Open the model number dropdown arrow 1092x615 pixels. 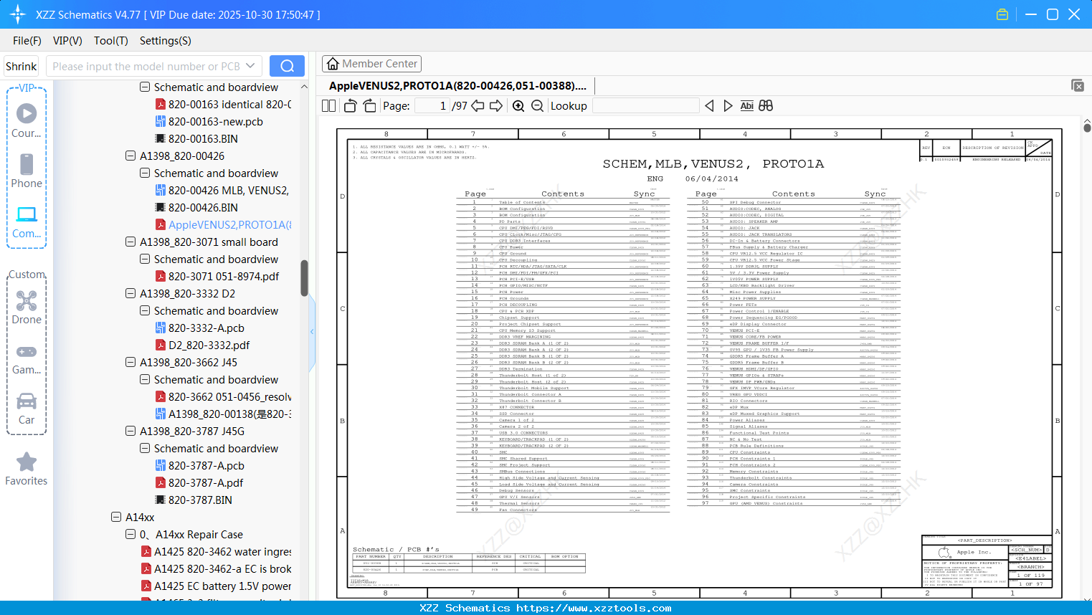coord(250,66)
